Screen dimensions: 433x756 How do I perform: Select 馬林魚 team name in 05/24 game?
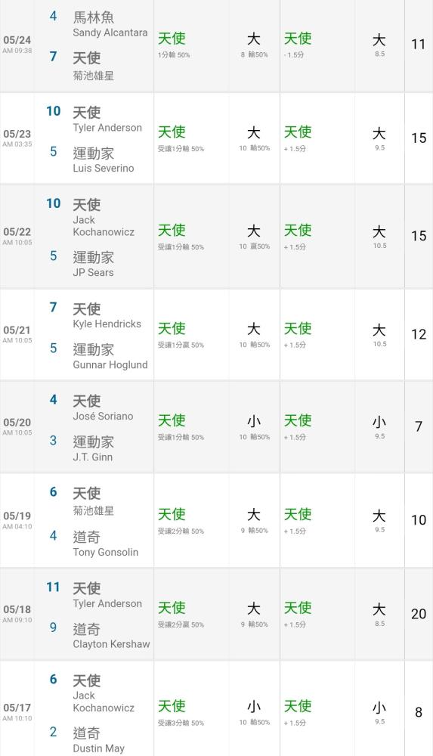click(94, 18)
